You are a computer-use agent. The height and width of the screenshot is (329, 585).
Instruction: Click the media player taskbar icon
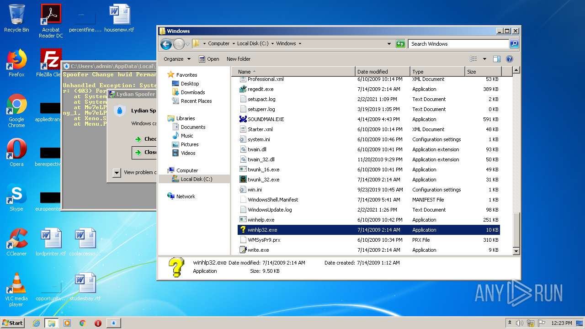(x=67, y=323)
